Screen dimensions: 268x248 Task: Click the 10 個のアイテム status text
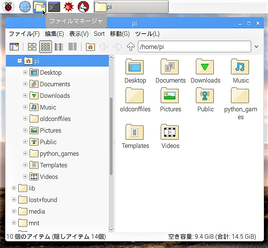[56, 236]
